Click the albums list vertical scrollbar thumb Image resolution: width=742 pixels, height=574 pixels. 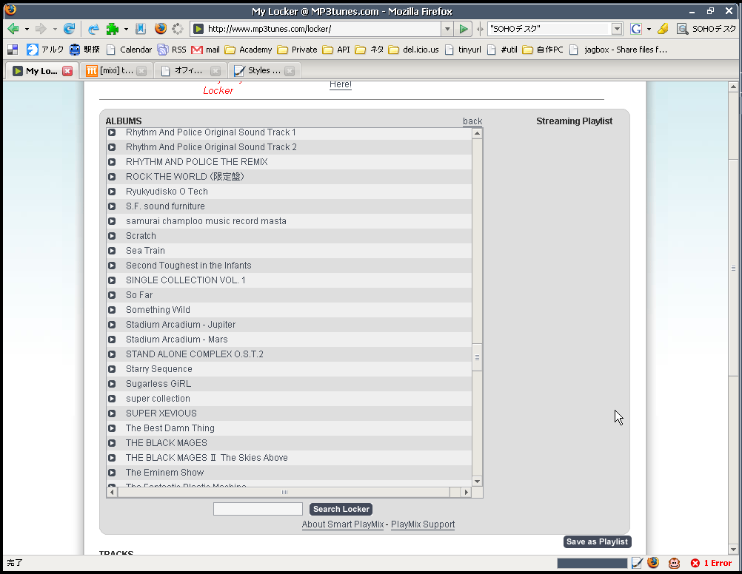point(477,357)
